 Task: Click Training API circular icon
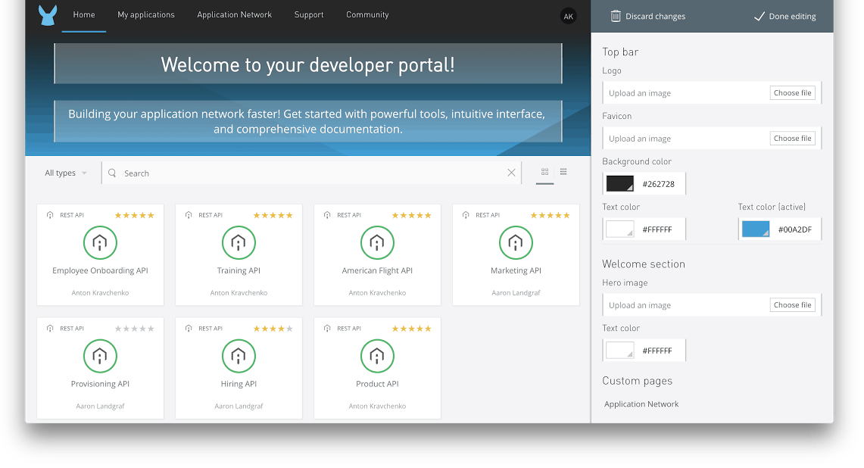pyautogui.click(x=239, y=242)
